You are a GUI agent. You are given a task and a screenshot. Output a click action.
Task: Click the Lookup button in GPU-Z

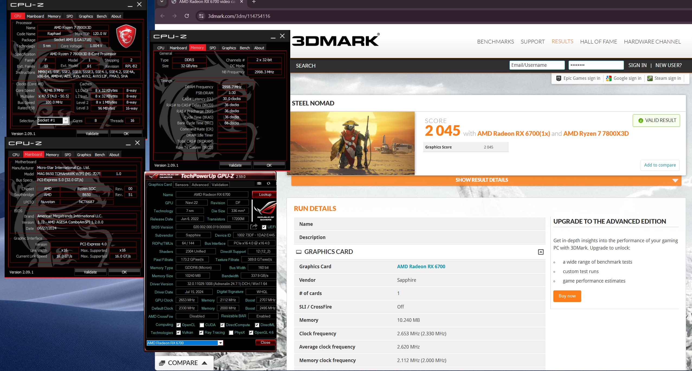click(265, 194)
